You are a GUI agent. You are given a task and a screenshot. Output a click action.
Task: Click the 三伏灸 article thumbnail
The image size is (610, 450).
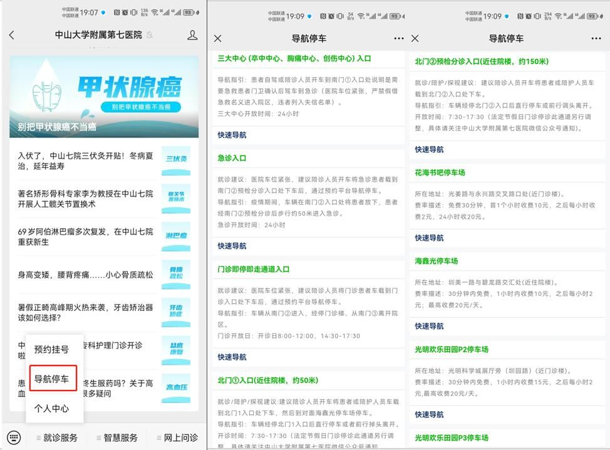tap(176, 159)
